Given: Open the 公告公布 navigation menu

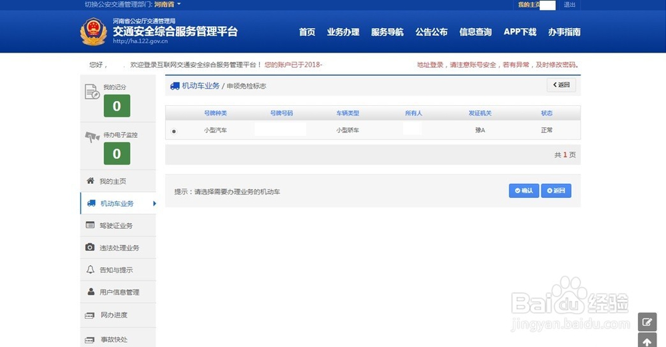Looking at the screenshot, I should (432, 32).
